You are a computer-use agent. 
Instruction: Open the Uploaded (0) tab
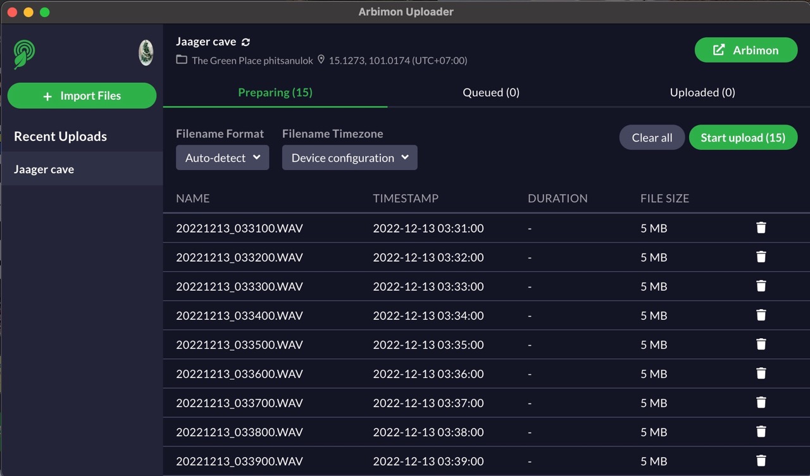702,92
